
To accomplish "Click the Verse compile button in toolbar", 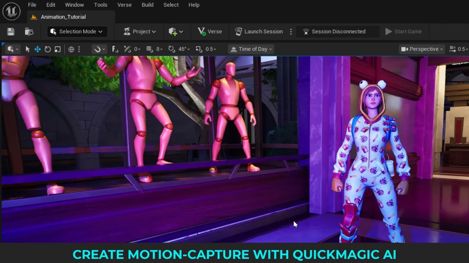I will click(x=210, y=32).
